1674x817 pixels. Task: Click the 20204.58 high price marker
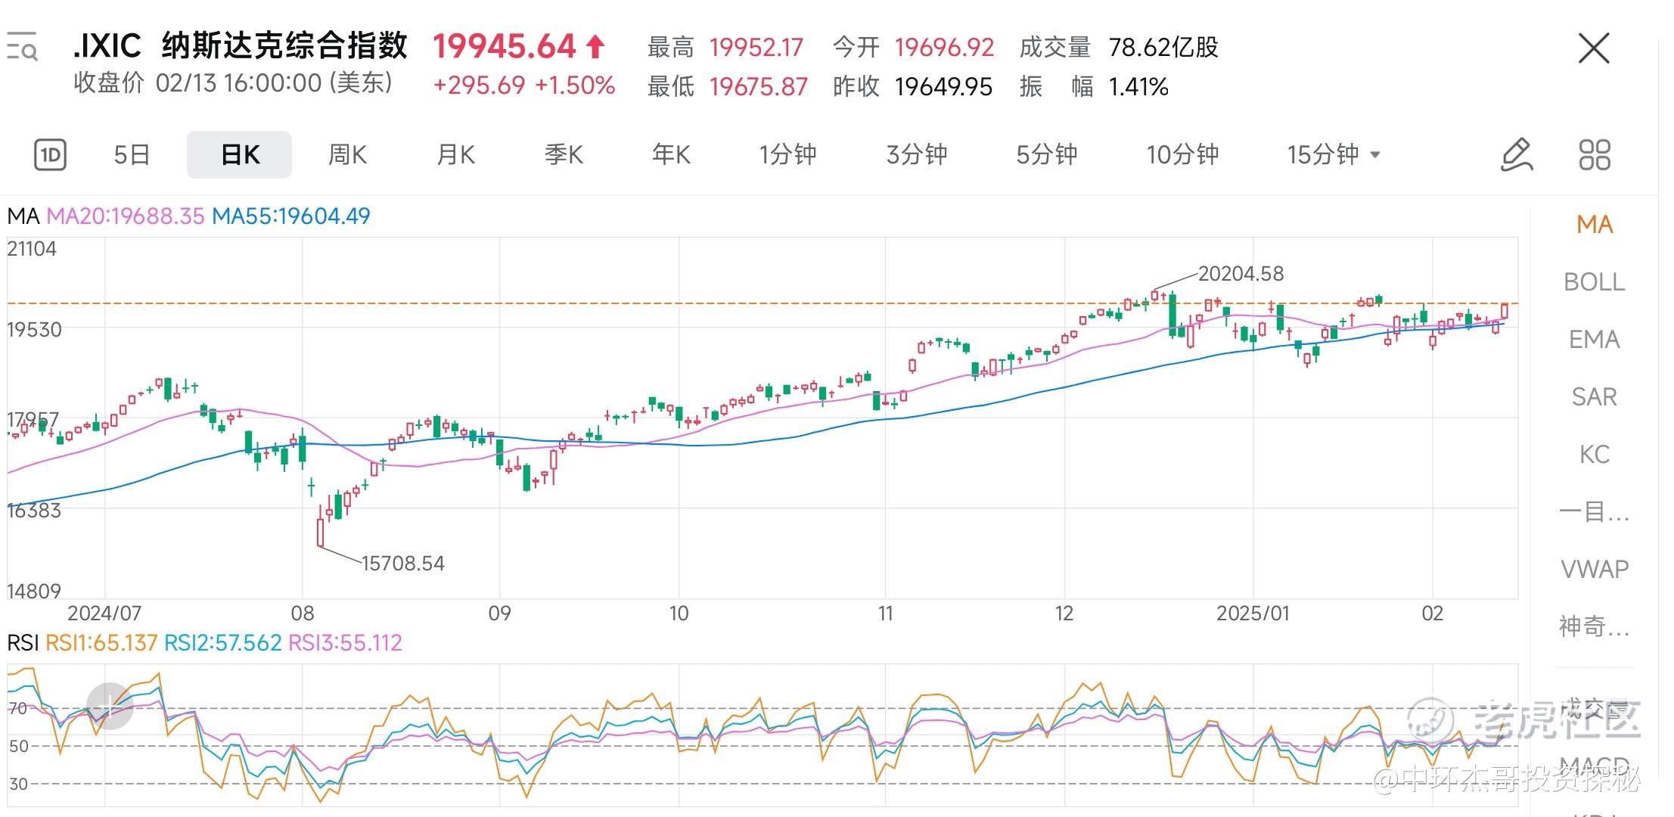1241,274
